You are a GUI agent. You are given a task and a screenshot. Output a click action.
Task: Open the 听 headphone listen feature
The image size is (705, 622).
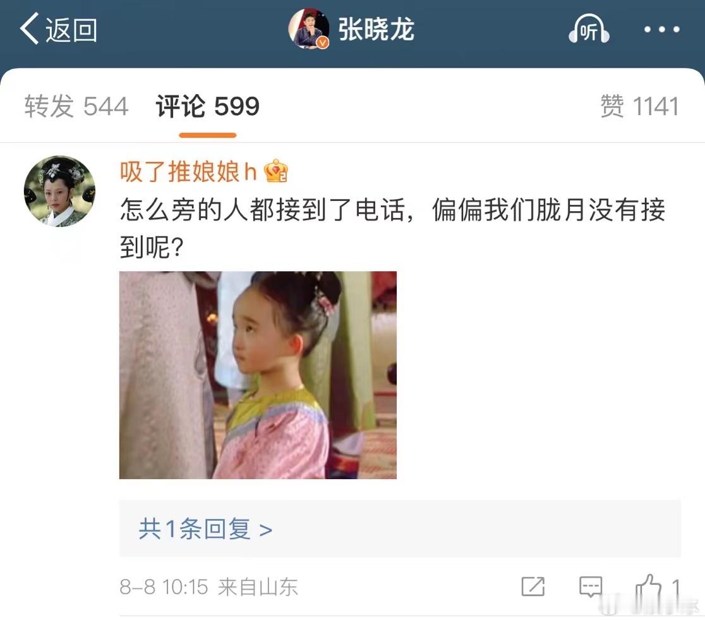pos(589,29)
